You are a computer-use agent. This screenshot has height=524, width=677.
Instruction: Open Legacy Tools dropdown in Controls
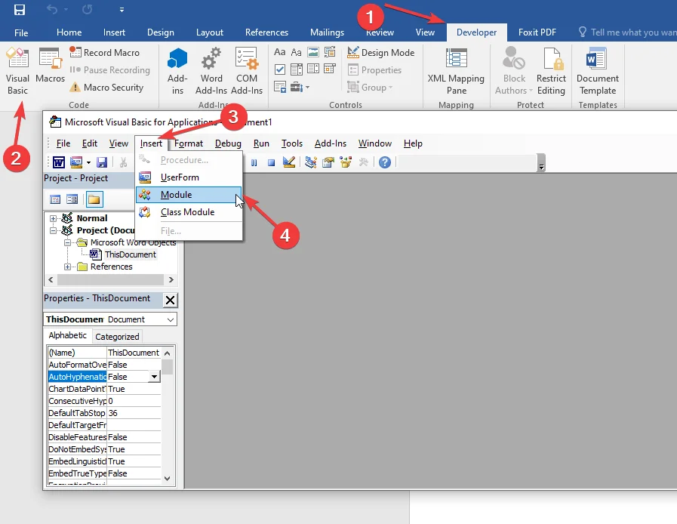click(300, 88)
